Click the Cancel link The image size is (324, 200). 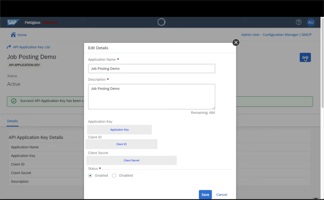[x=221, y=195]
